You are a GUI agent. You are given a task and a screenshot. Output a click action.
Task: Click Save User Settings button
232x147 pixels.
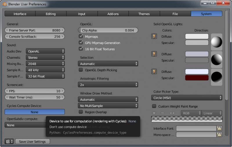[32, 142]
